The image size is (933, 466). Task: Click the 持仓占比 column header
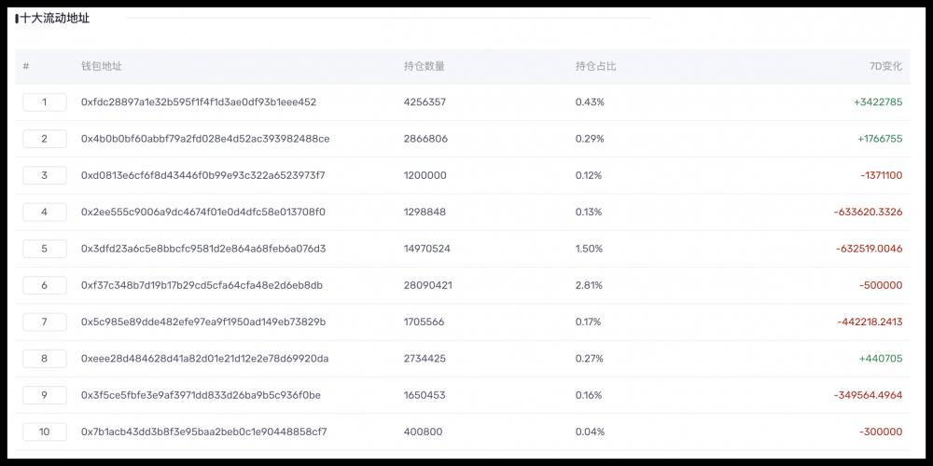click(x=596, y=66)
